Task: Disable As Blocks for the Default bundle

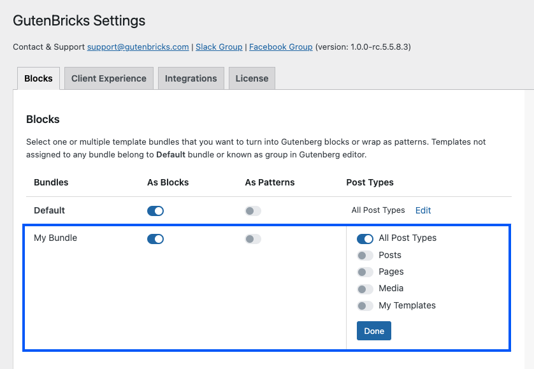Action: point(155,211)
